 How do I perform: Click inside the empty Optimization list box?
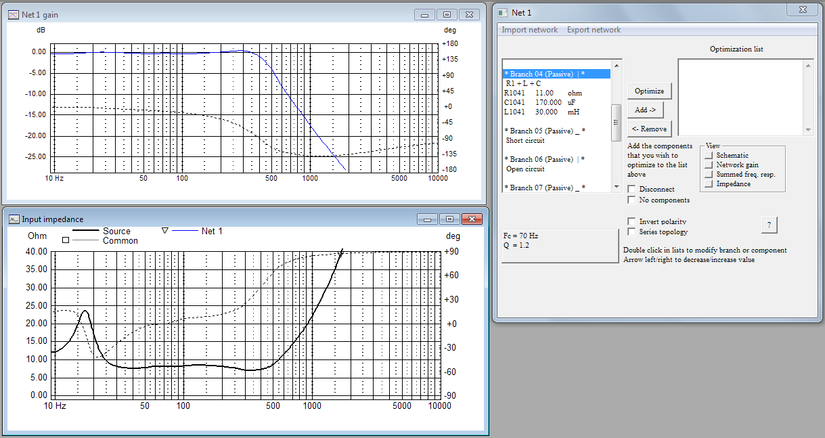(740, 97)
